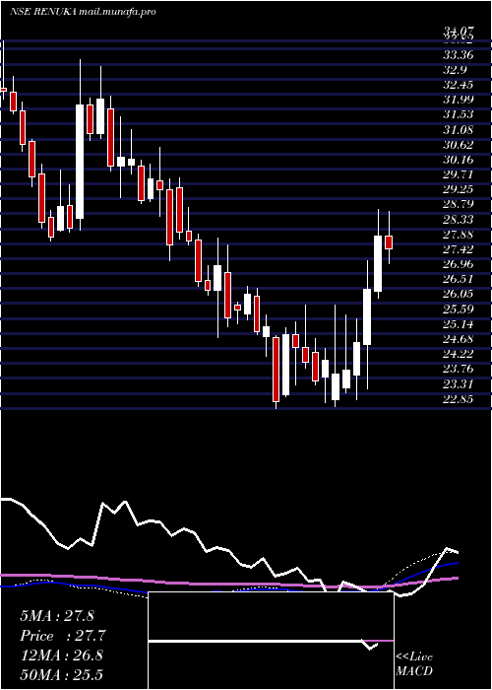Image resolution: width=492 pixels, height=690 pixels.
Task: Click the 26.96 price axis label
Action: [459, 264]
